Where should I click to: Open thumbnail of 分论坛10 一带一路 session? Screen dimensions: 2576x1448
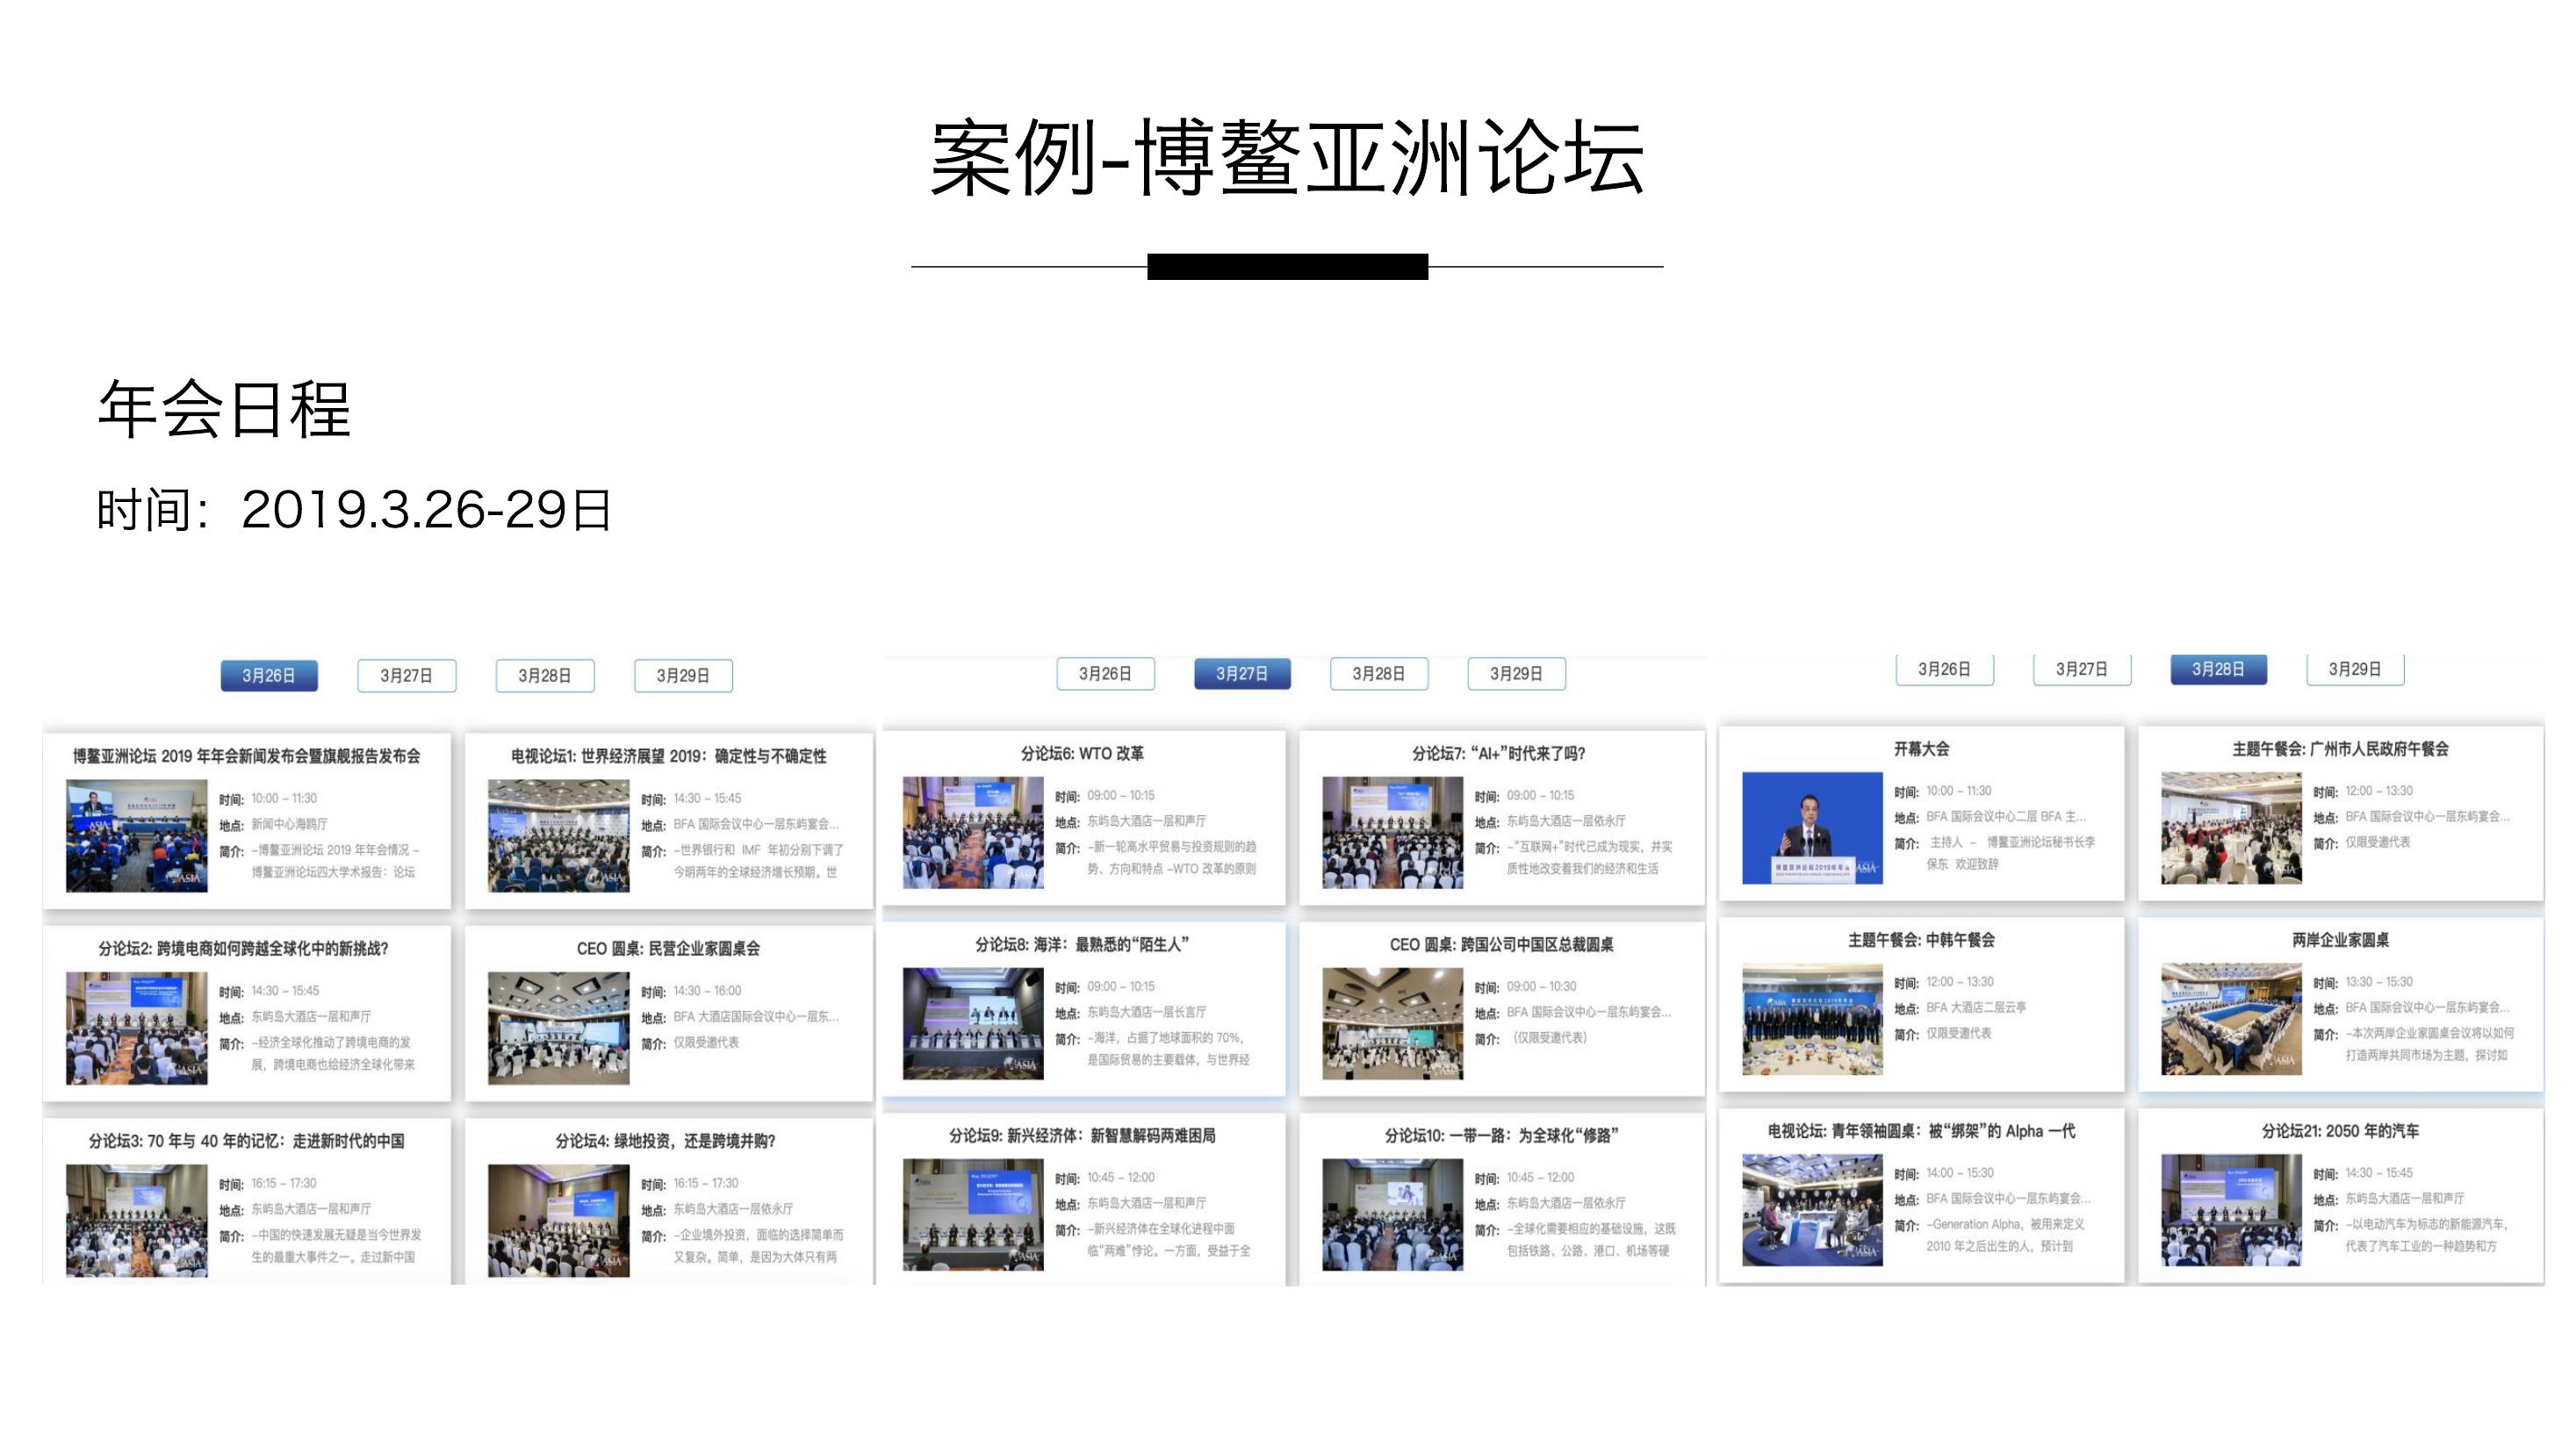tap(1393, 1215)
